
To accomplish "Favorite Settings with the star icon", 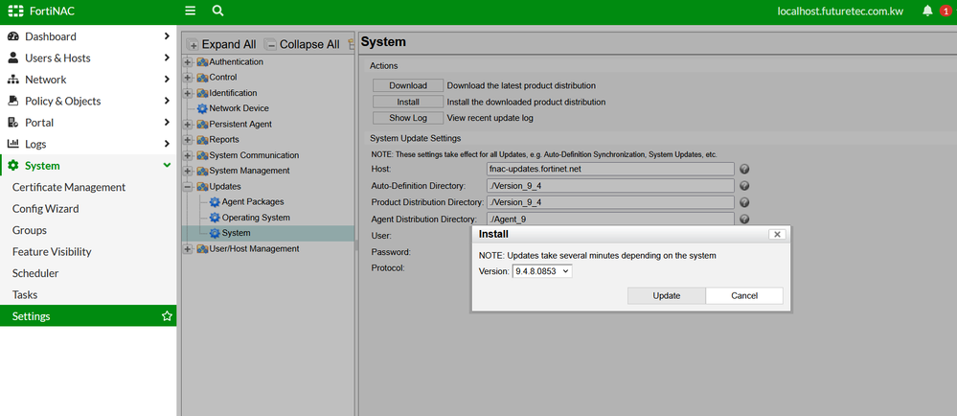I will tap(168, 316).
